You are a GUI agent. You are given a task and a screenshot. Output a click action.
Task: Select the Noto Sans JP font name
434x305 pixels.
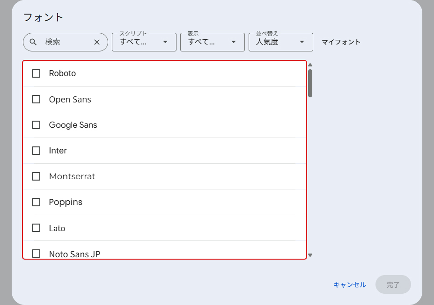pyautogui.click(x=75, y=254)
